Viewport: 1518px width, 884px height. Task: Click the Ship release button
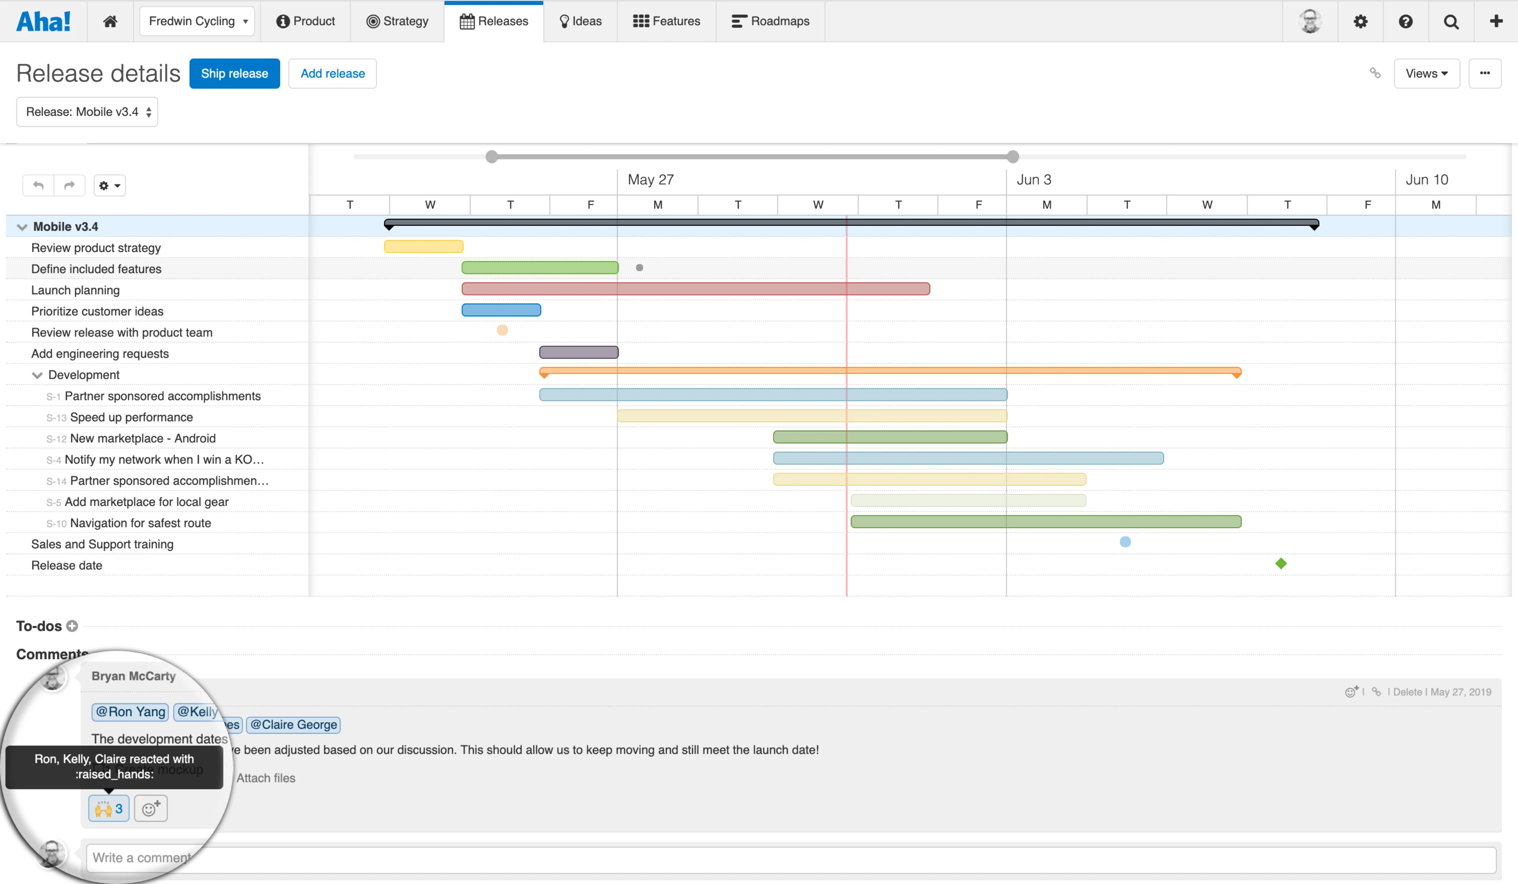click(234, 74)
